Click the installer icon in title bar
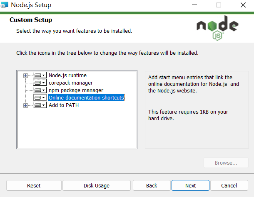 pyautogui.click(x=5, y=5)
